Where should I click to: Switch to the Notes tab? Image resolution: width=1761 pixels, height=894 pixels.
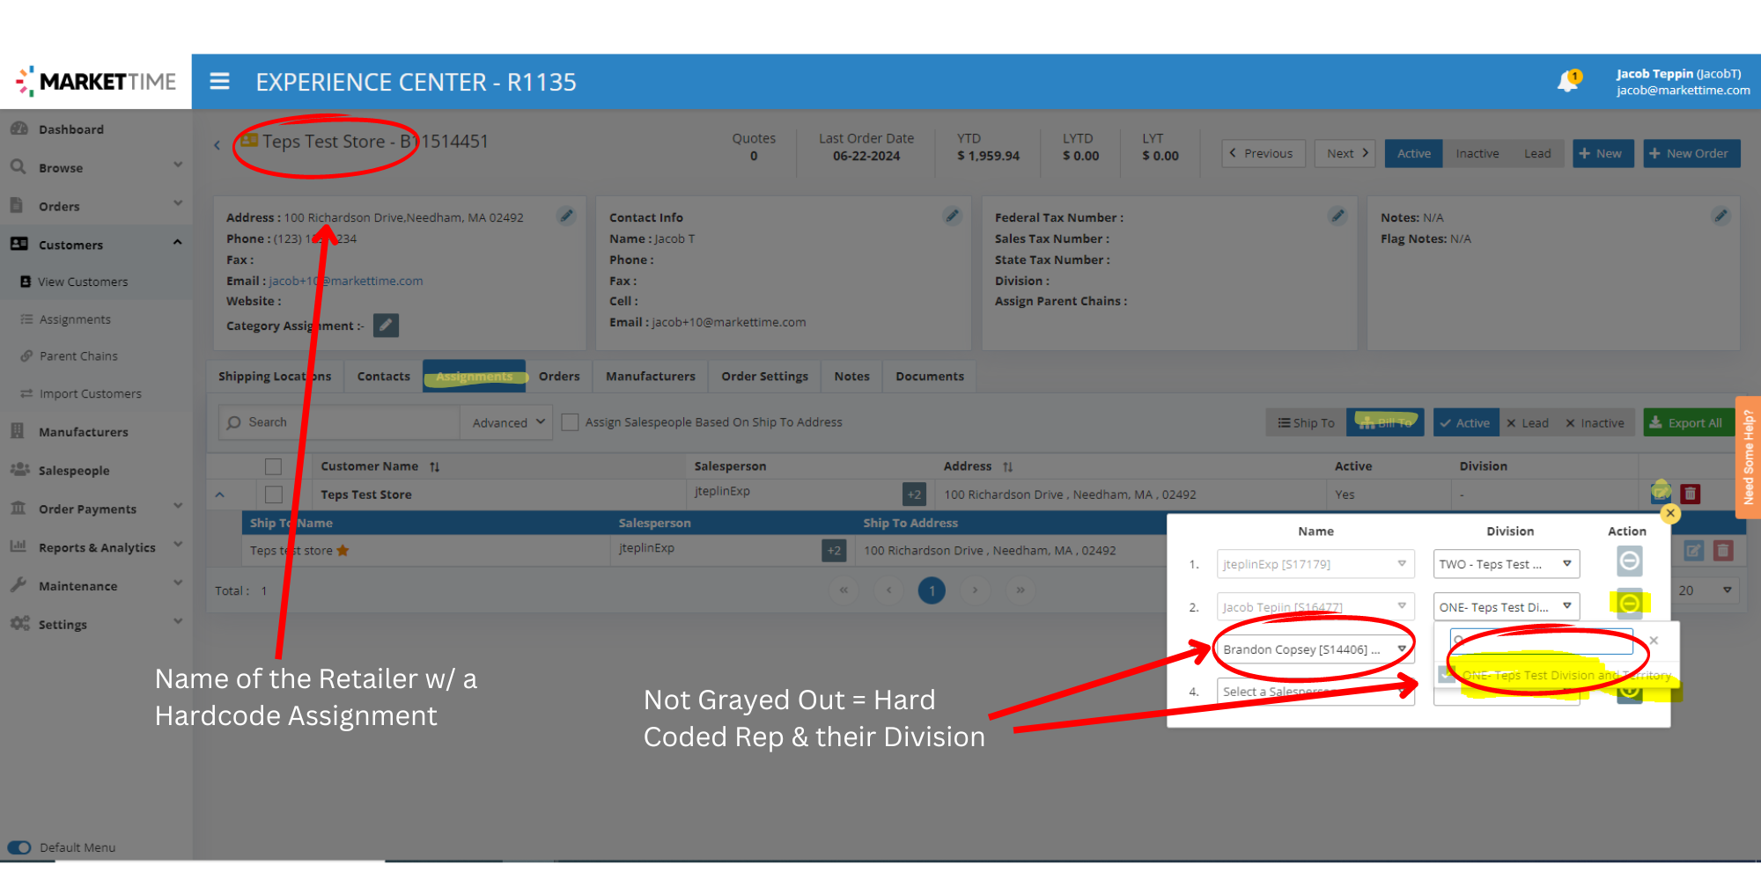[851, 376]
